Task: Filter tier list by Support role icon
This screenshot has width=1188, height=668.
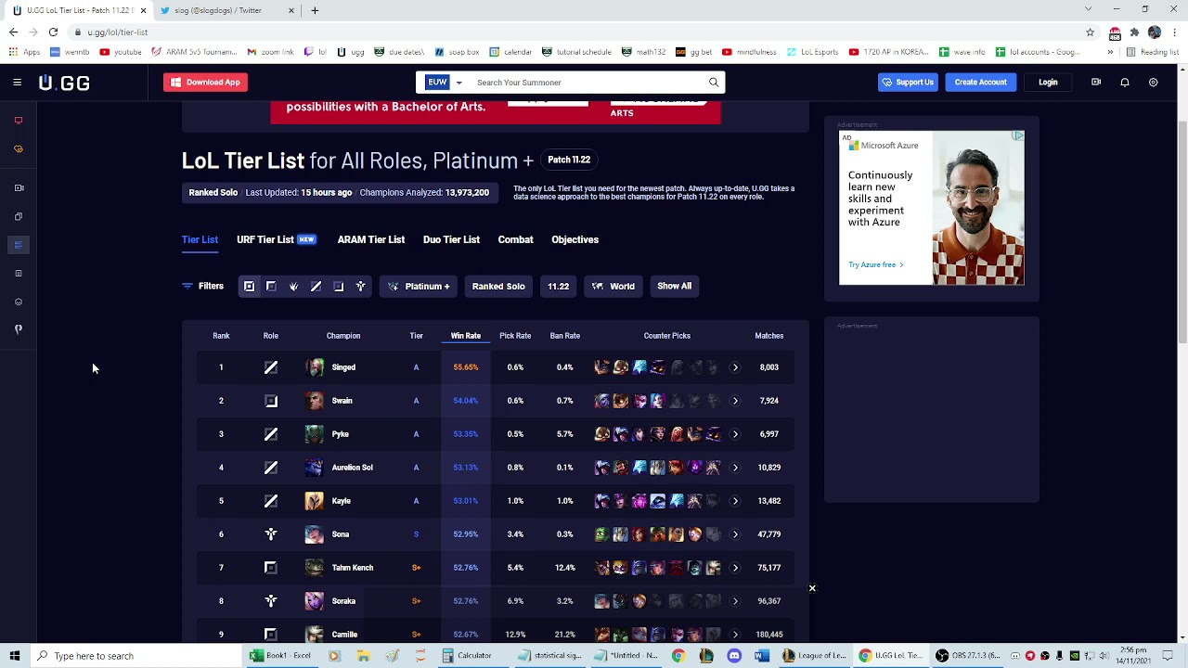Action: coord(361,287)
